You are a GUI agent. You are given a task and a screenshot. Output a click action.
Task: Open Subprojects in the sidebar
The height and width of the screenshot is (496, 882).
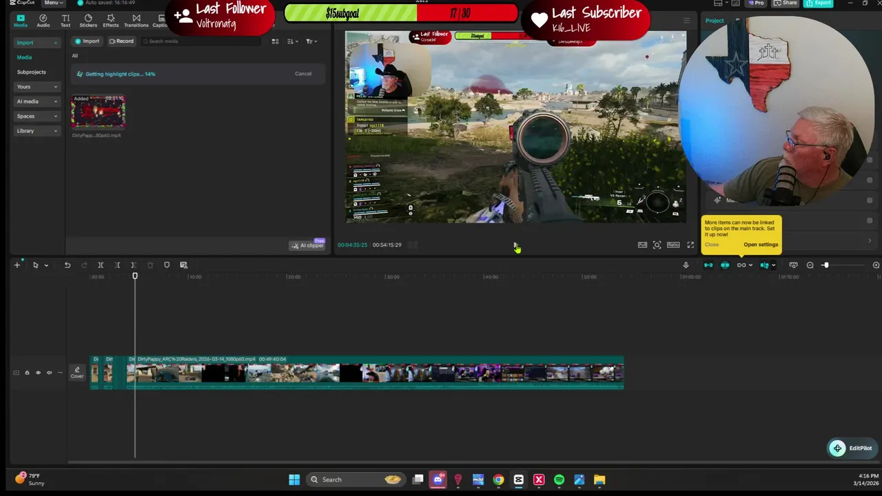pos(32,72)
